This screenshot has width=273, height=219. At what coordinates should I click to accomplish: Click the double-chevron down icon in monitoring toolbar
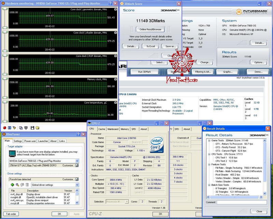coord(26,128)
